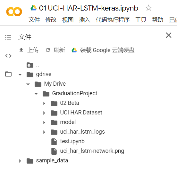Open the code snippets icon in sidebar
177x179 pixels.
8,56
